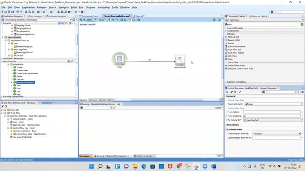The width and height of the screenshot is (305, 171).
Task: Click the pencil edit icon in Property Inspector
Action: click(240, 92)
